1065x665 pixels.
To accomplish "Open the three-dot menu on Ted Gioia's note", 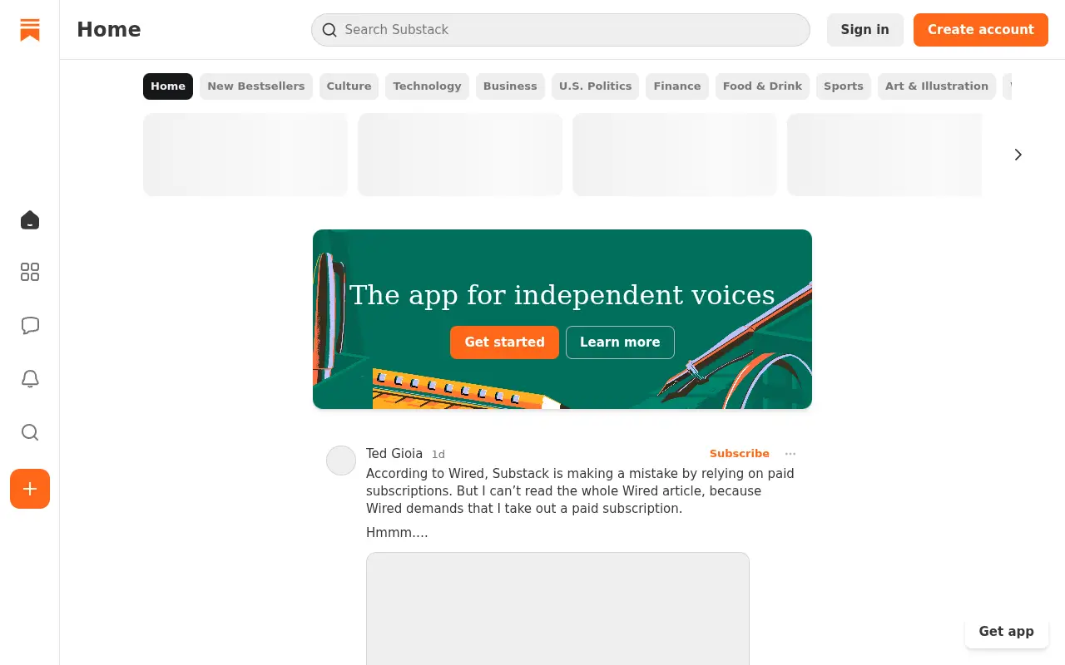I will pyautogui.click(x=790, y=454).
